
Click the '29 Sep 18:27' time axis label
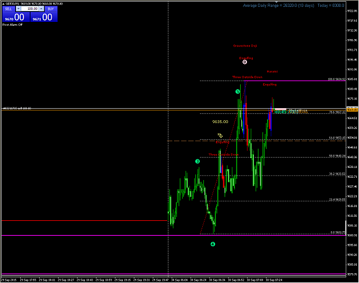coord(66,280)
